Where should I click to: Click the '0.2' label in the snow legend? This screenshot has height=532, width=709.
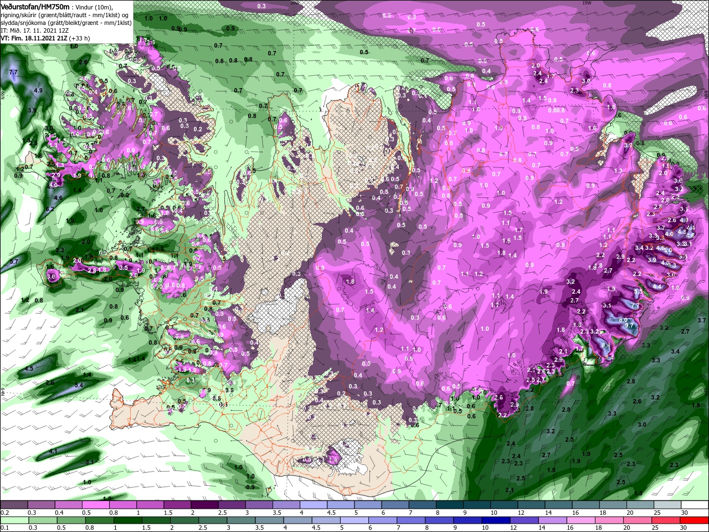(4, 513)
